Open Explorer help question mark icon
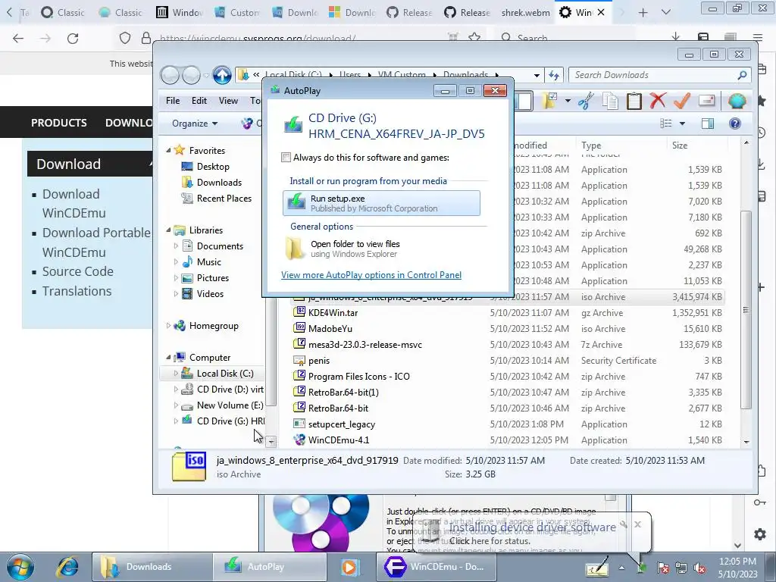Image resolution: width=776 pixels, height=582 pixels. click(735, 124)
